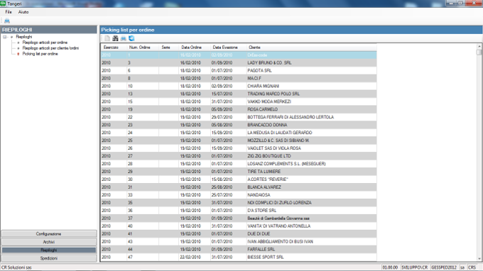This screenshot has height=271, width=483.
Task: Sort by the Data Ordine column header
Action: tap(195, 48)
